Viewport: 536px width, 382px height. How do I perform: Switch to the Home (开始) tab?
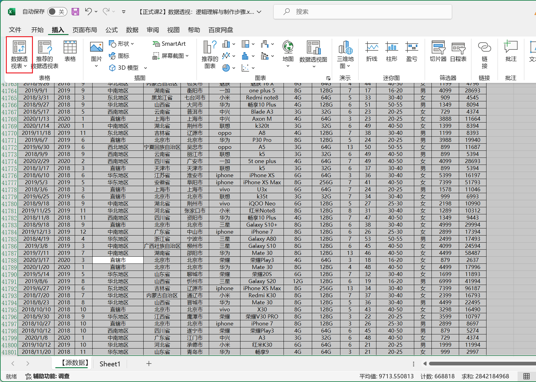(38, 30)
